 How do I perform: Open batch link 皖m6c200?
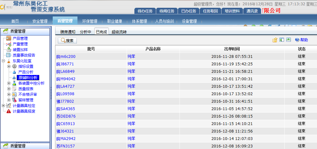(66, 57)
